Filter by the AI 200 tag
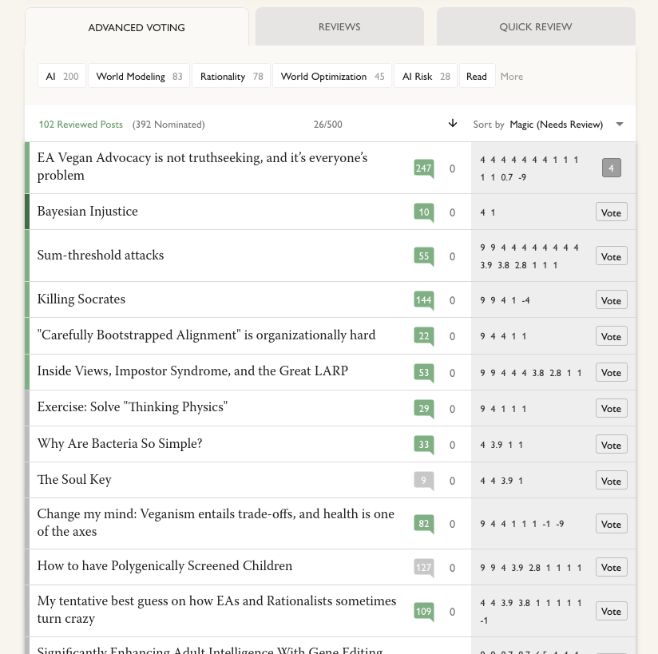This screenshot has width=658, height=654. coord(62,77)
